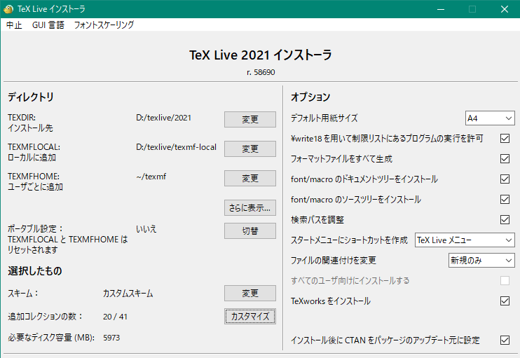Toggle フォーマットファイルをすべて生成 checkbox
The width and height of the screenshot is (520, 358).
505,159
